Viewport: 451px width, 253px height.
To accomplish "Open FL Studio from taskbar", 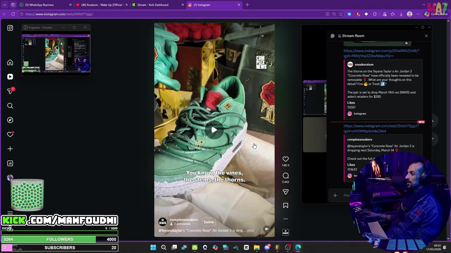I will coord(277,247).
